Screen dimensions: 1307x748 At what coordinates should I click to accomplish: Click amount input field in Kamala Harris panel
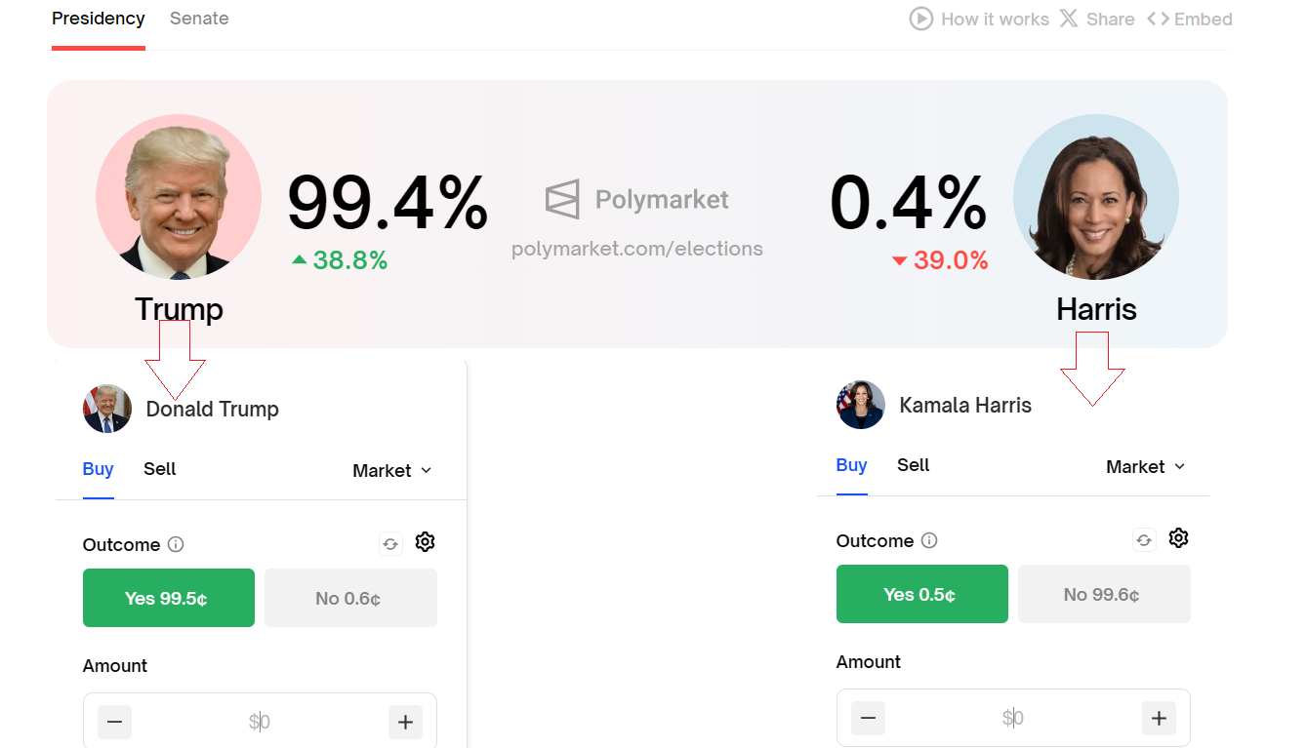pos(1013,719)
